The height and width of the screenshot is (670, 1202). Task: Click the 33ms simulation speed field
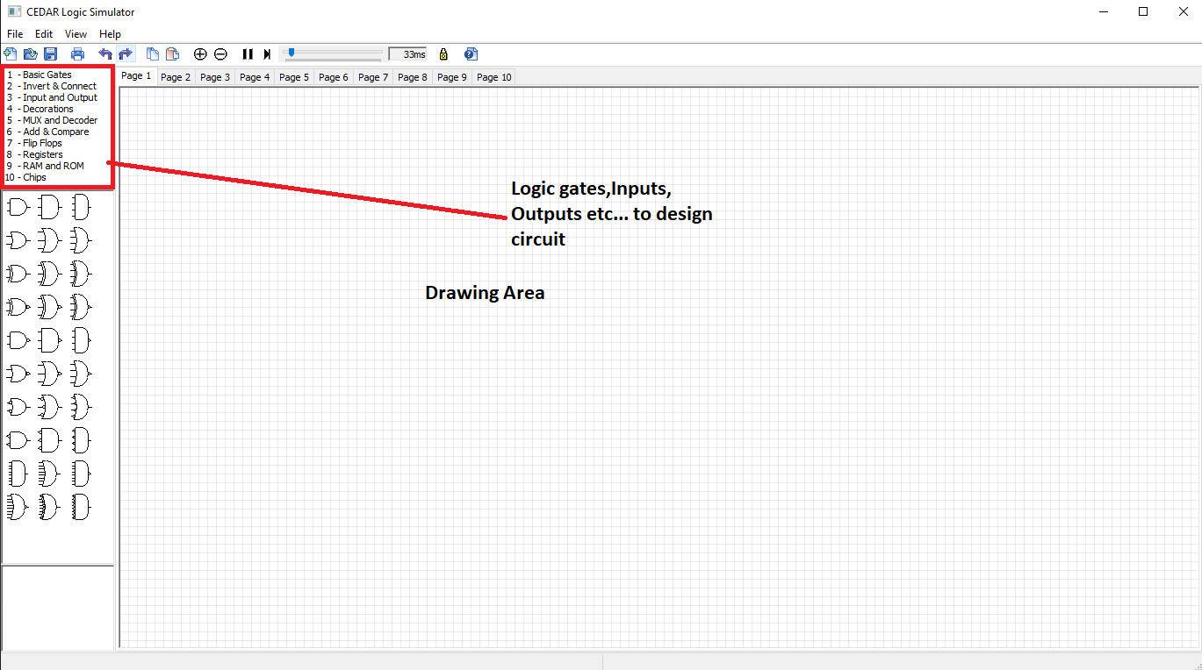click(407, 53)
